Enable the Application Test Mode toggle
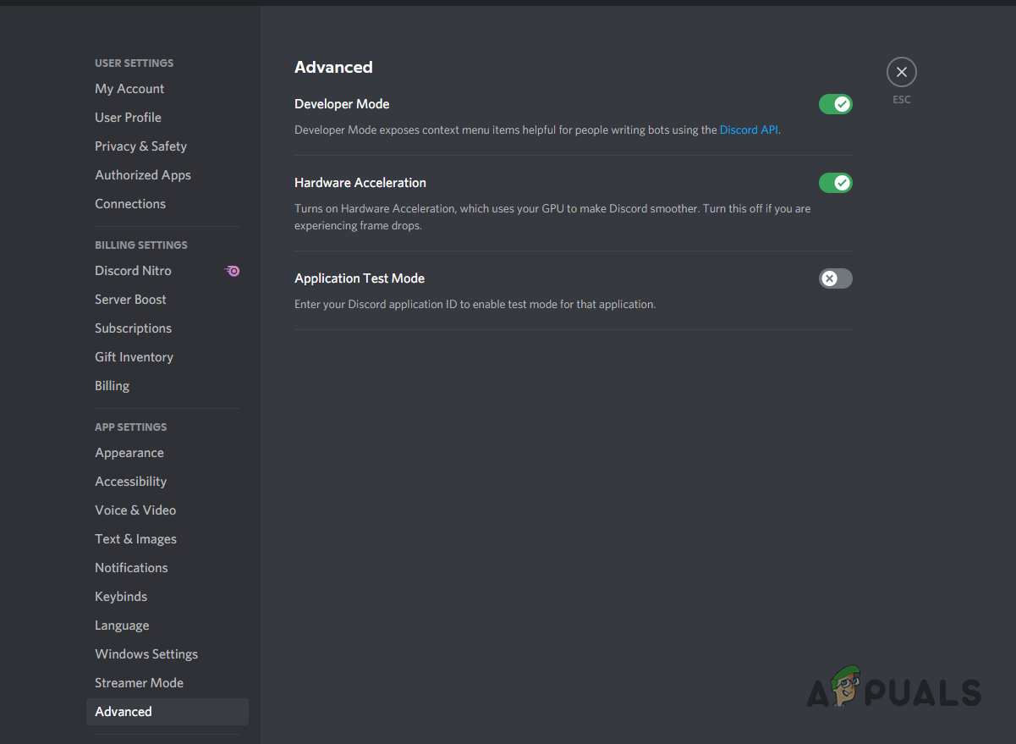 (835, 278)
